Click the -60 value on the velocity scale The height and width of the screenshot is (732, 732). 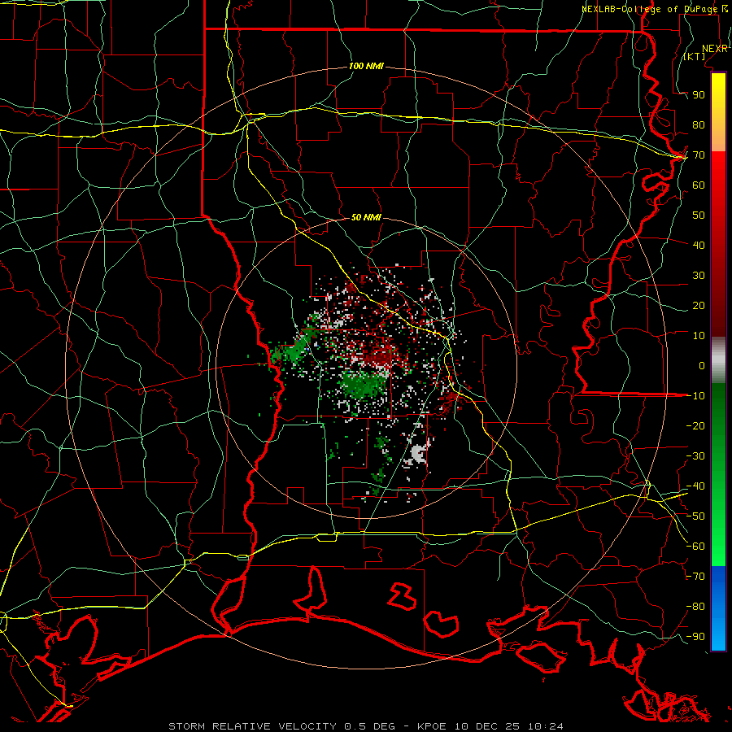(695, 547)
